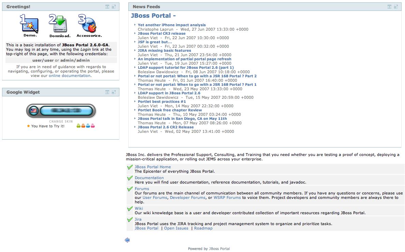Open the "JIRA missing basic features" post

[x=164, y=50]
